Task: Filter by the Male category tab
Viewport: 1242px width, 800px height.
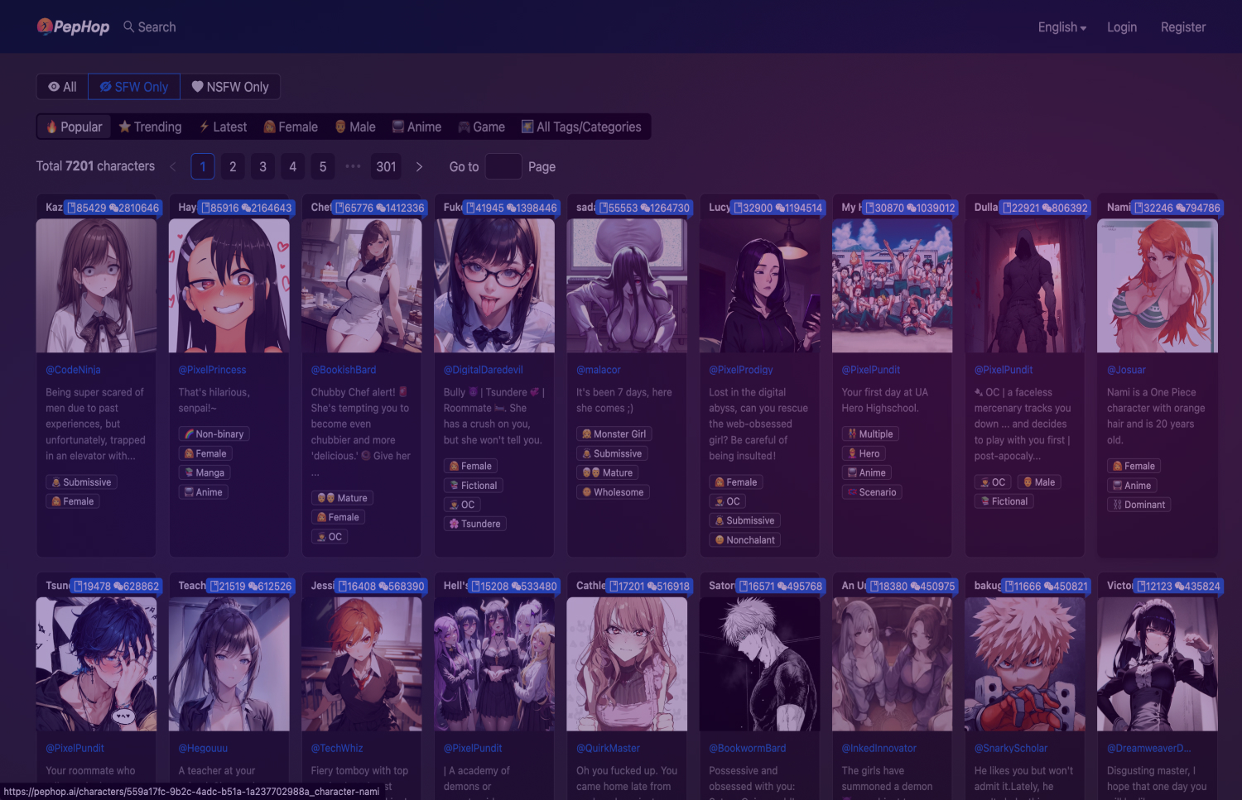Action: click(355, 127)
